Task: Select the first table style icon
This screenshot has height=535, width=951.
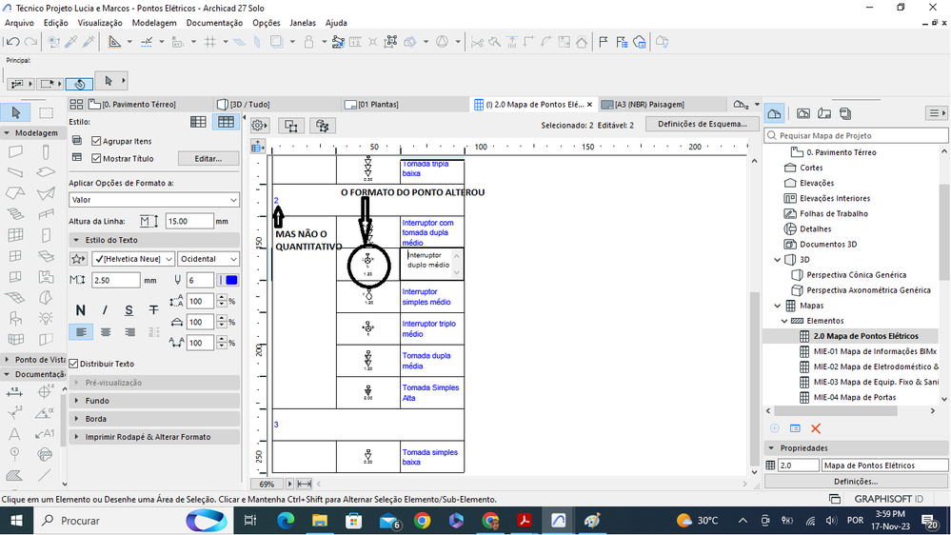Action: pyautogui.click(x=198, y=122)
